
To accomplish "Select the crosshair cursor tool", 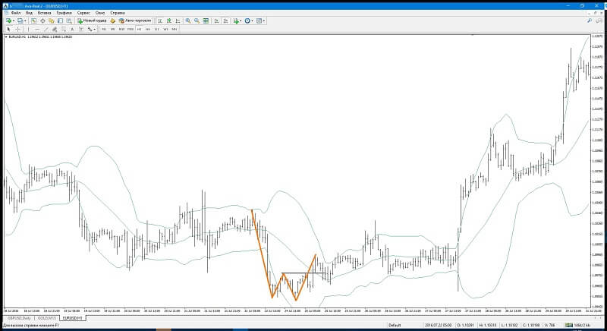I will click(x=17, y=29).
